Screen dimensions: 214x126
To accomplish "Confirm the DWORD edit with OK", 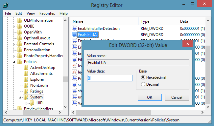I will 150,97.
